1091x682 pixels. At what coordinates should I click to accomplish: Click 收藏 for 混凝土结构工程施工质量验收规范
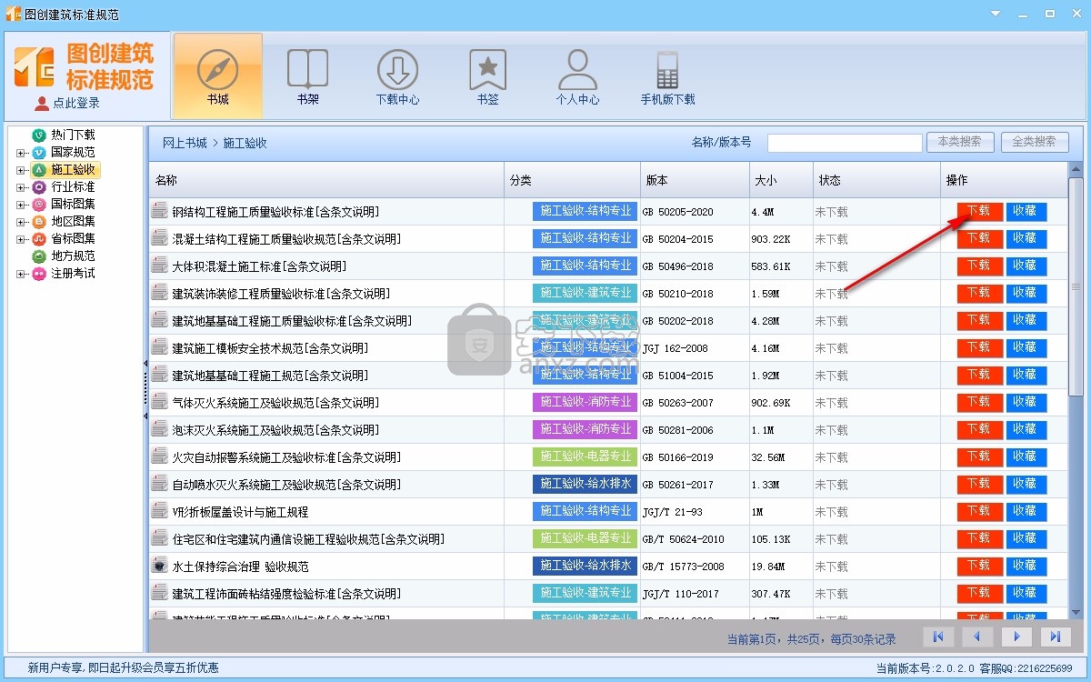(1026, 238)
